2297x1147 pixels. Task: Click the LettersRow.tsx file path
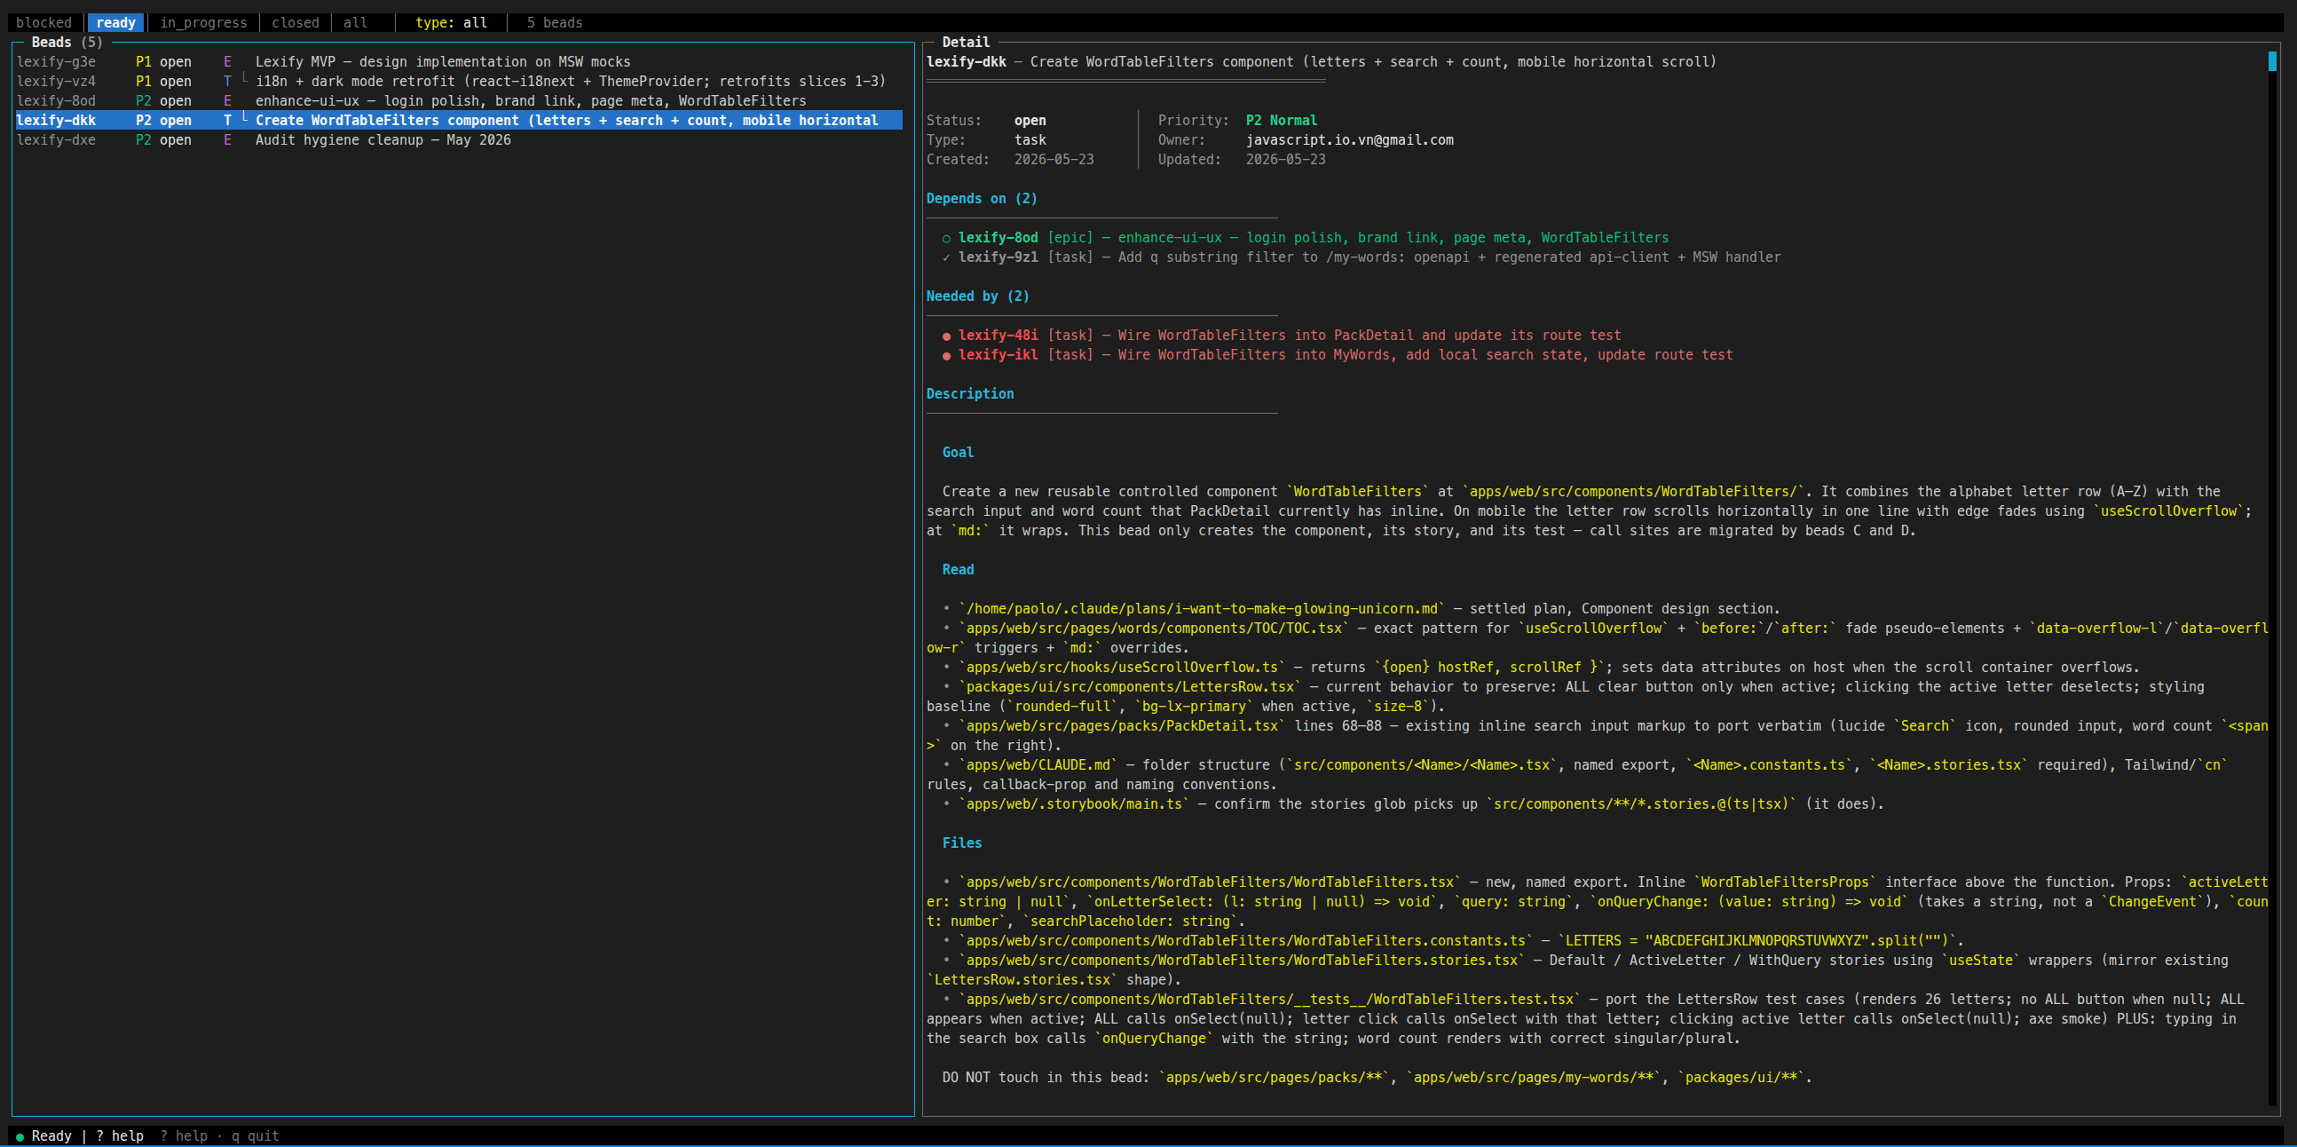coord(1129,687)
